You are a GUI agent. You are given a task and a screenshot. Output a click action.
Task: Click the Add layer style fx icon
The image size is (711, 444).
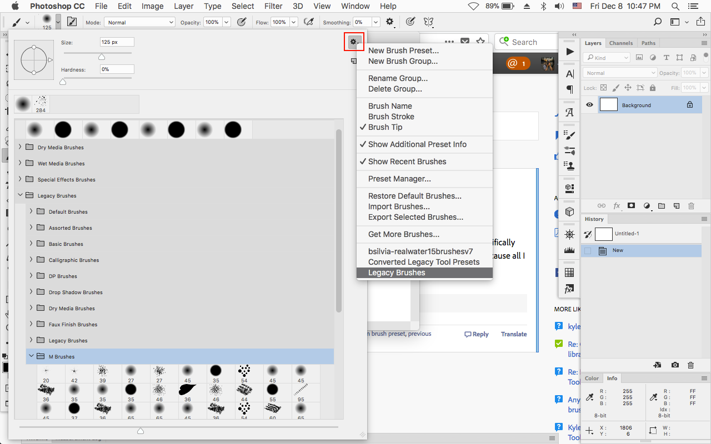(x=617, y=205)
